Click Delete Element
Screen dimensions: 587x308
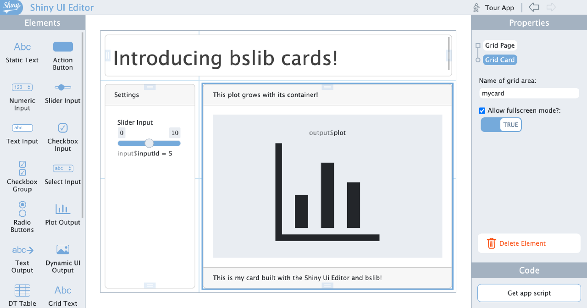coord(529,243)
